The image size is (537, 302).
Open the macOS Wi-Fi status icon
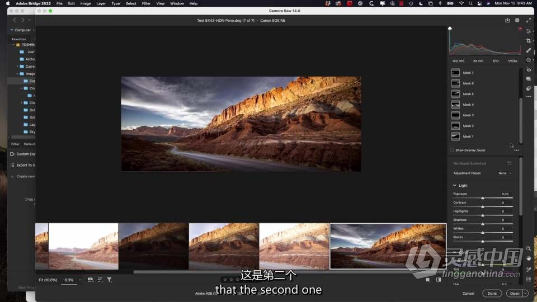pyautogui.click(x=461, y=3)
